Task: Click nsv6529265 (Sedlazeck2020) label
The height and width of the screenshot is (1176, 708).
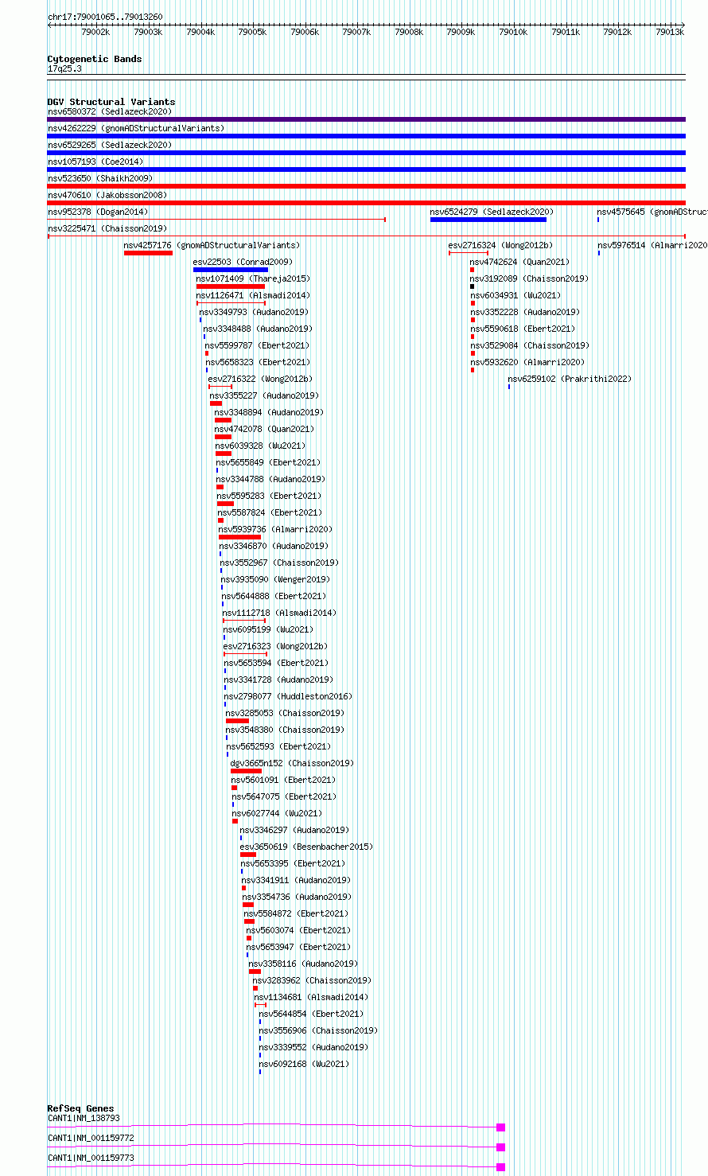Action: 110,145
